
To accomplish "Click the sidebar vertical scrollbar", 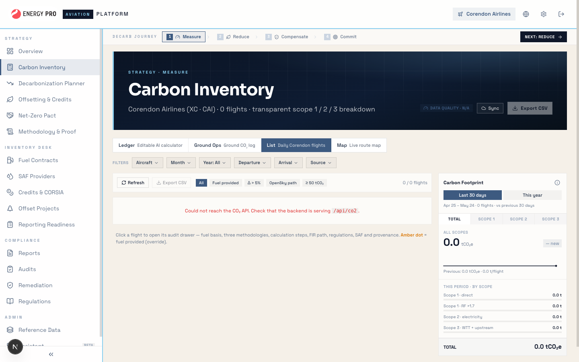I will coord(101,183).
